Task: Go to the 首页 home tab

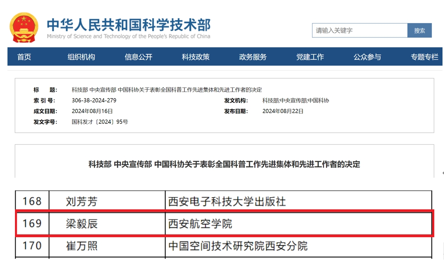Action: (x=24, y=57)
